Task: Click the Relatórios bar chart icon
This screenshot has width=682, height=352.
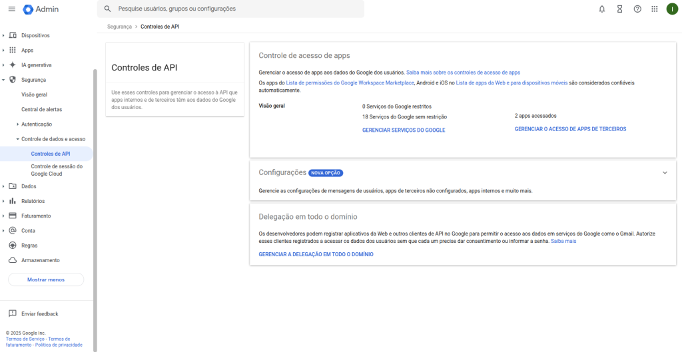Action: (x=13, y=201)
